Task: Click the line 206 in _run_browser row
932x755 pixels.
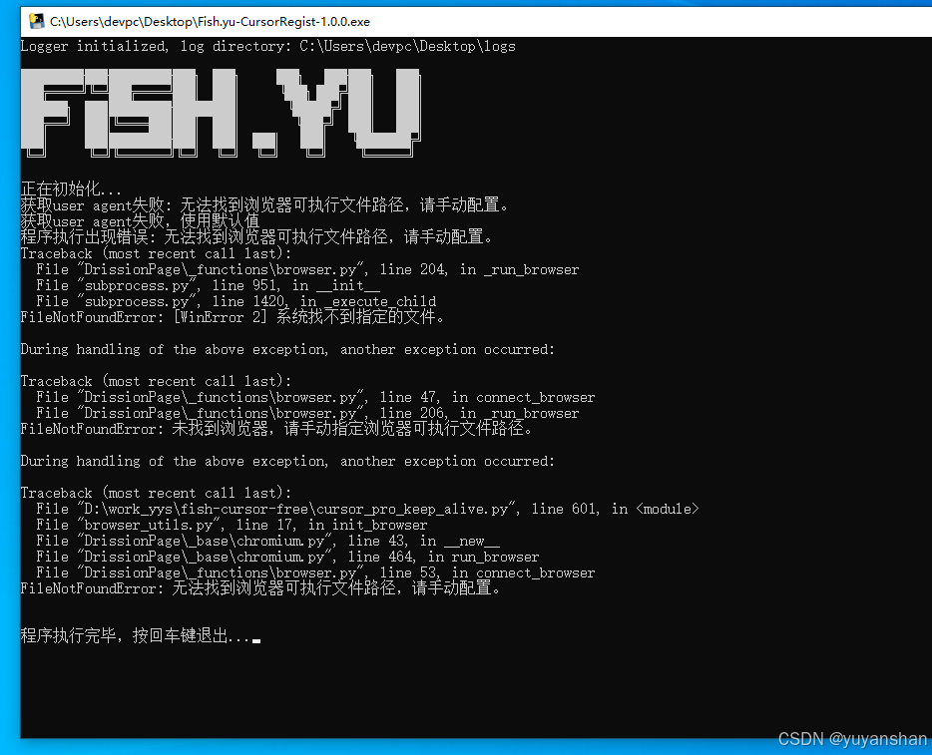Action: [307, 414]
